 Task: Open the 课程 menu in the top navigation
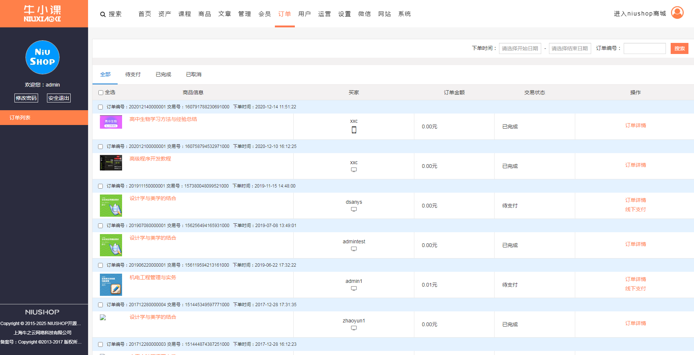click(185, 14)
